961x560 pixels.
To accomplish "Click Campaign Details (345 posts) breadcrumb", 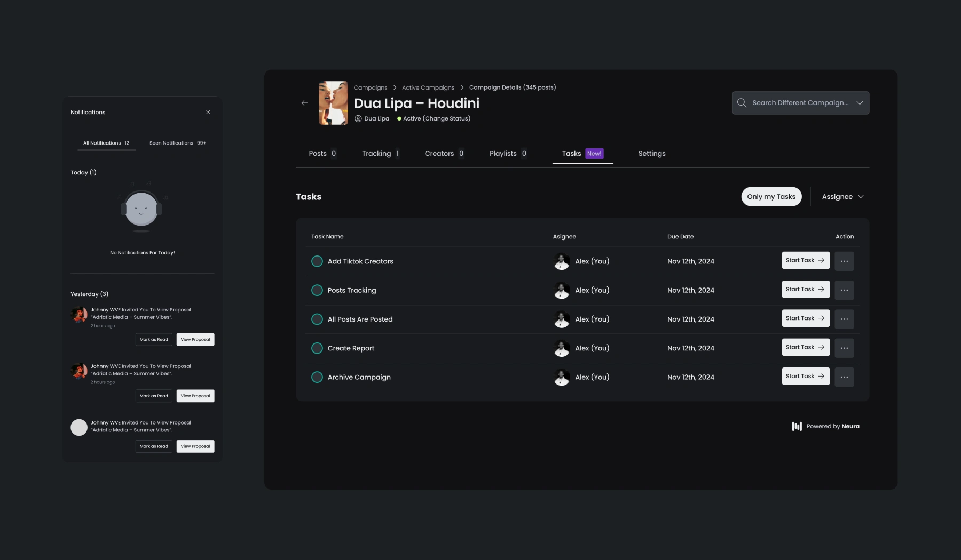I will (x=513, y=87).
